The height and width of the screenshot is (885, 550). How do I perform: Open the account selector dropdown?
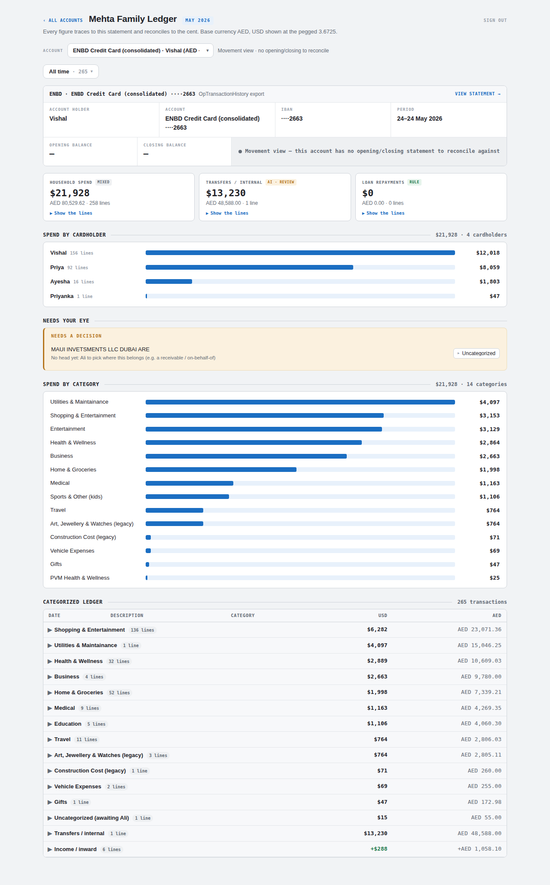coord(141,51)
